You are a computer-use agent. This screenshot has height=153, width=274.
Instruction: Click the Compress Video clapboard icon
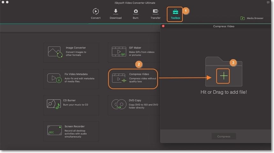(x=119, y=78)
